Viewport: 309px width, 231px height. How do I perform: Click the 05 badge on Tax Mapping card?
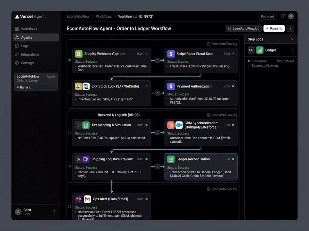tap(78, 125)
